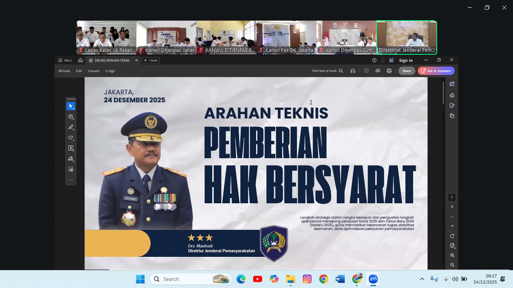
Task: Open the Acrobat hamburger Menu
Action: [65, 60]
